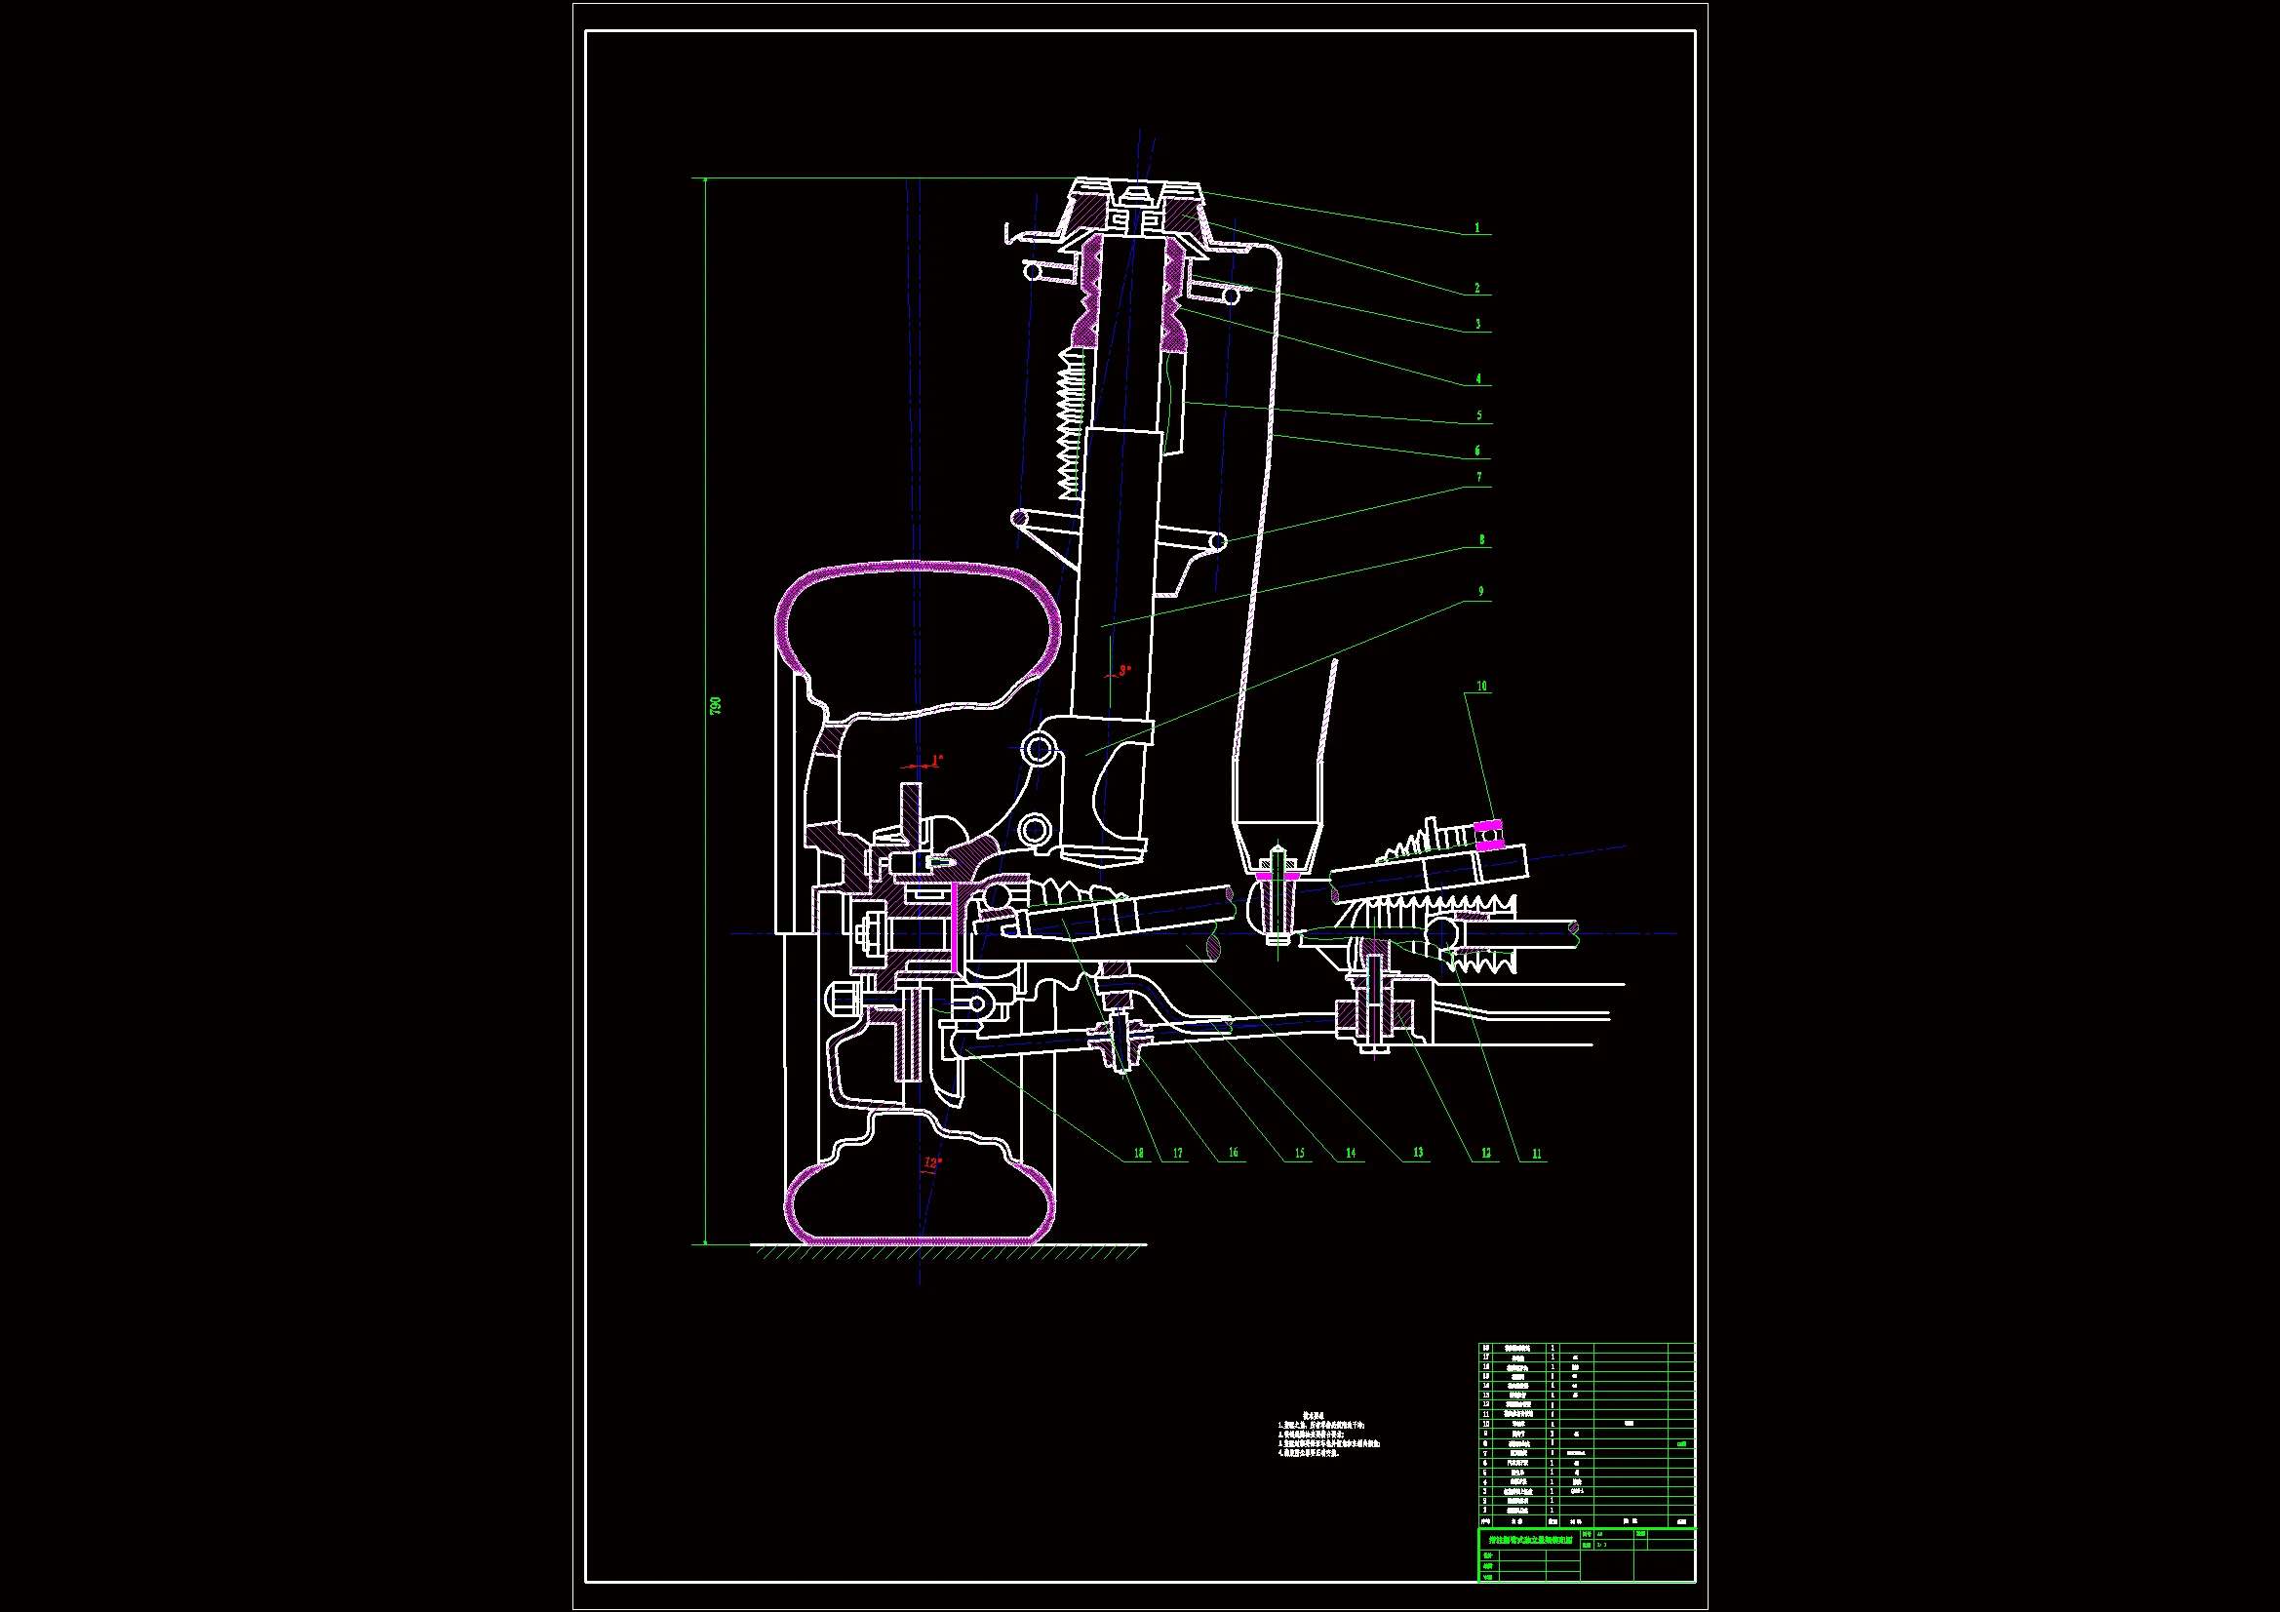Select part callout number 15

(1299, 1154)
